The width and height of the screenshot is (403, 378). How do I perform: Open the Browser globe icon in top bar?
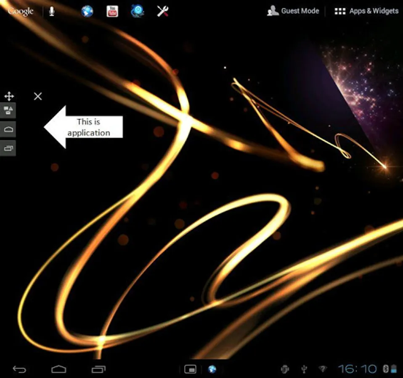(x=87, y=11)
